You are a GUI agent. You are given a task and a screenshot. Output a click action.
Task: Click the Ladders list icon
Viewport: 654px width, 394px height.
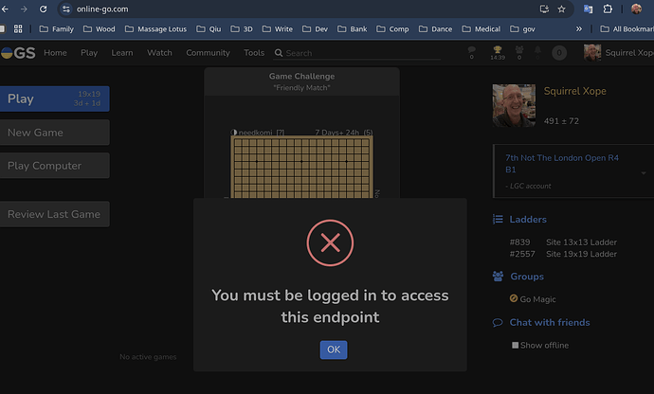[498, 220]
